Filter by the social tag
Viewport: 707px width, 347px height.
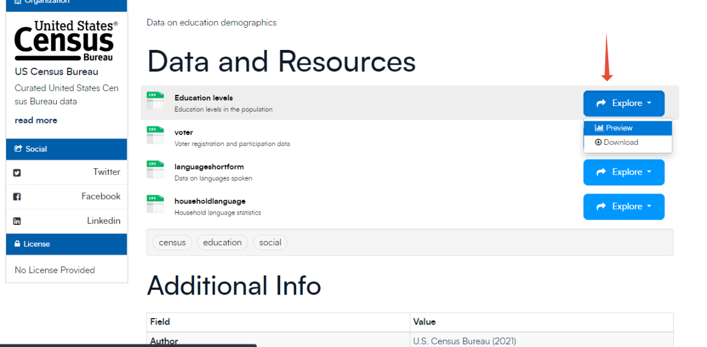click(270, 243)
